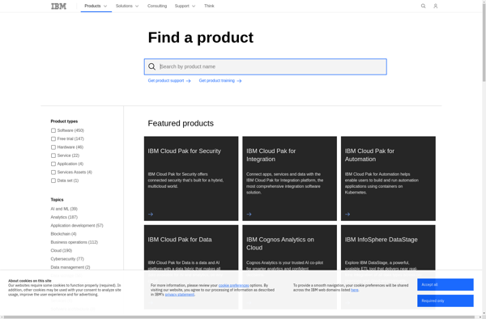Check the Service (22) filter

[x=53, y=155]
